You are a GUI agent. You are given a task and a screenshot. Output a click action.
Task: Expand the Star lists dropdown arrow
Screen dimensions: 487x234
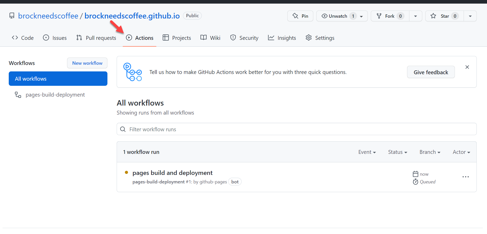pyautogui.click(x=470, y=16)
